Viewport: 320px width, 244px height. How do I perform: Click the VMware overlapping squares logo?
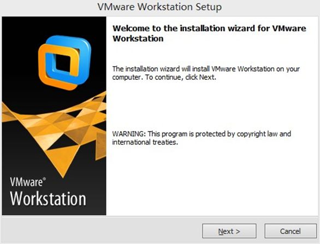pyautogui.click(x=64, y=63)
